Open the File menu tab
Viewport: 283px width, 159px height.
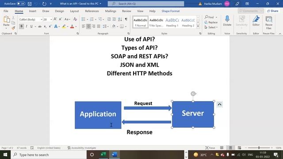point(6,11)
